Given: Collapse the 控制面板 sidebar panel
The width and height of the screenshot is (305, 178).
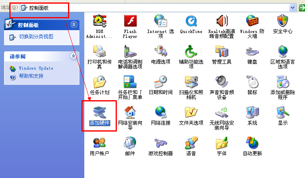Looking at the screenshot, I should [x=74, y=25].
